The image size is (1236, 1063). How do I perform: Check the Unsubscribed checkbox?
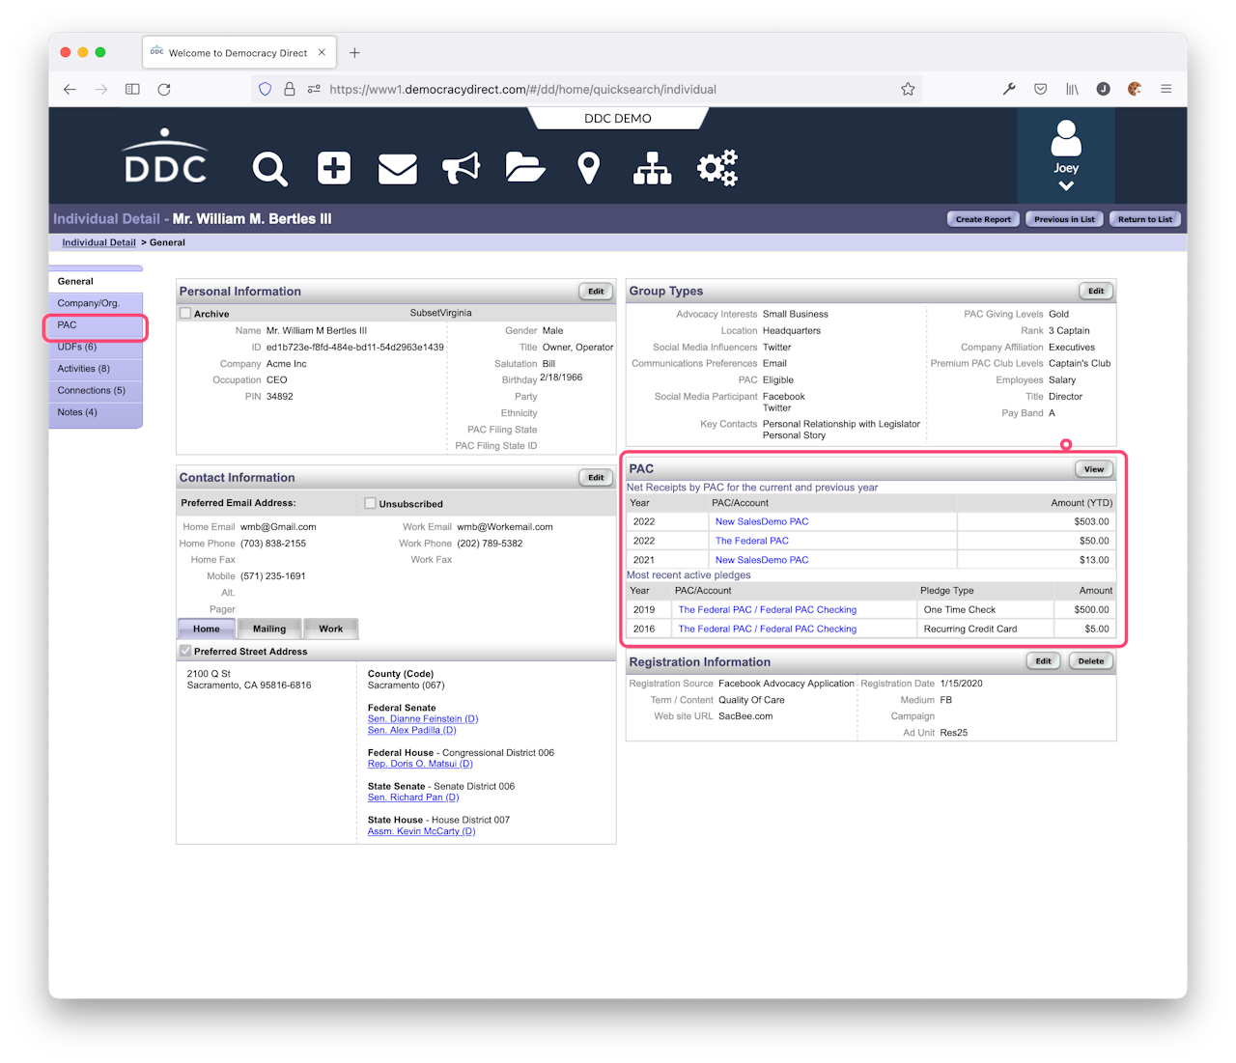click(x=370, y=503)
